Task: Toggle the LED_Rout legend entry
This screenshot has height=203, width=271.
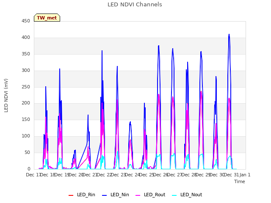Action: pyautogui.click(x=150, y=195)
